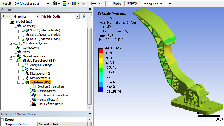This screenshot has width=224, height=126.
Task: Click the Static Structural folder icon
Action: (x=19, y=61)
